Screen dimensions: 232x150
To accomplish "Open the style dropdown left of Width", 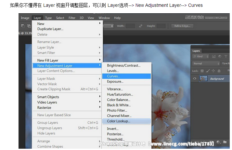I will click(x=108, y=26).
